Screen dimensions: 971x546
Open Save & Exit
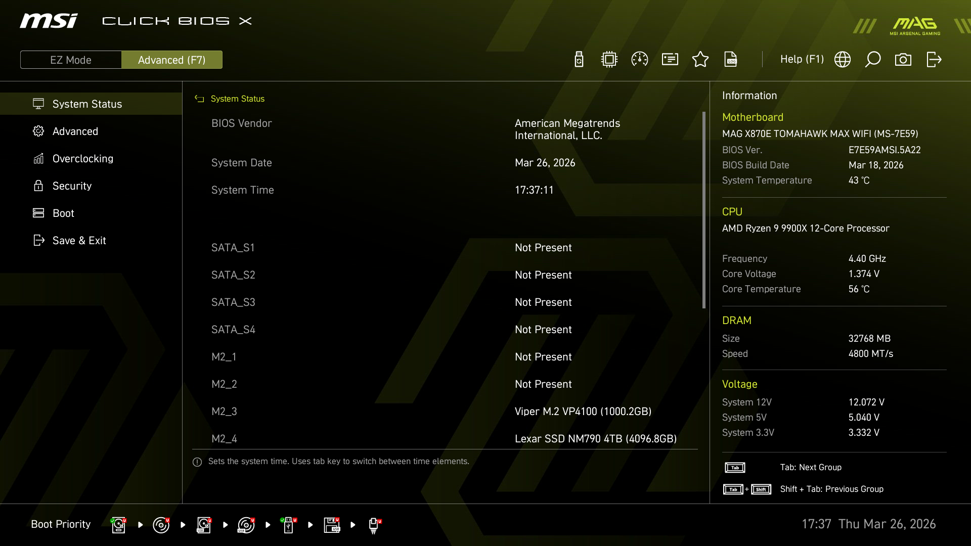(79, 240)
